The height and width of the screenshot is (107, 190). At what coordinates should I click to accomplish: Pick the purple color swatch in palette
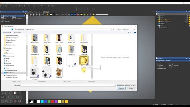tap(56, 102)
